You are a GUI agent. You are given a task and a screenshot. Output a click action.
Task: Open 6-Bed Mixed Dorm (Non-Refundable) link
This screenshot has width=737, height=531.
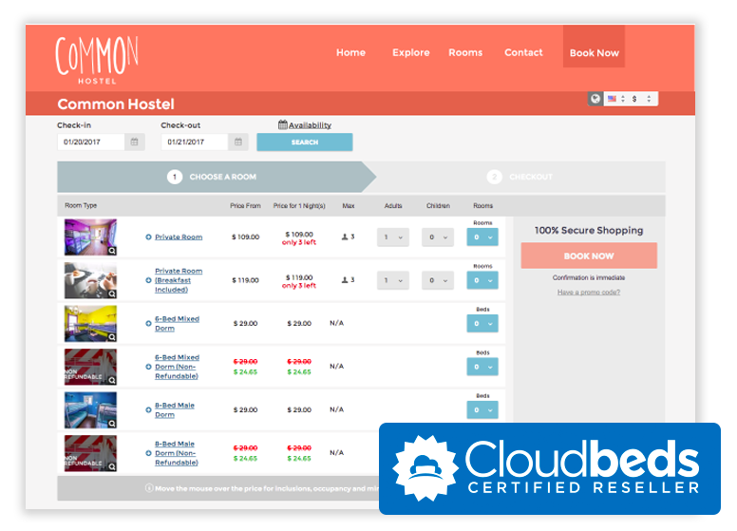coord(178,367)
